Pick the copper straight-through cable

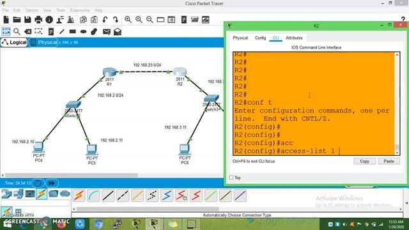click(x=108, y=195)
